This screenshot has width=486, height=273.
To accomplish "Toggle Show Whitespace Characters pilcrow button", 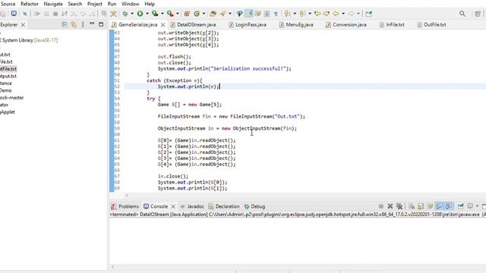I will point(276,14).
